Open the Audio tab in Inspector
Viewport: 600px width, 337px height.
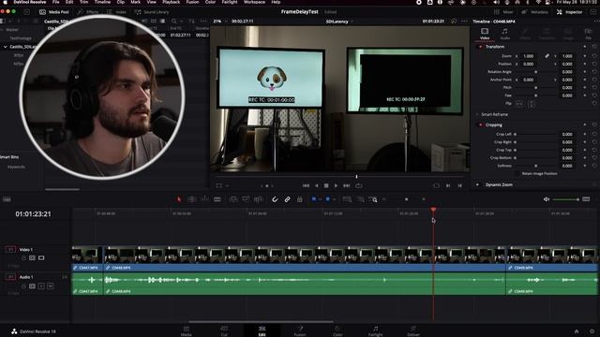tap(505, 34)
